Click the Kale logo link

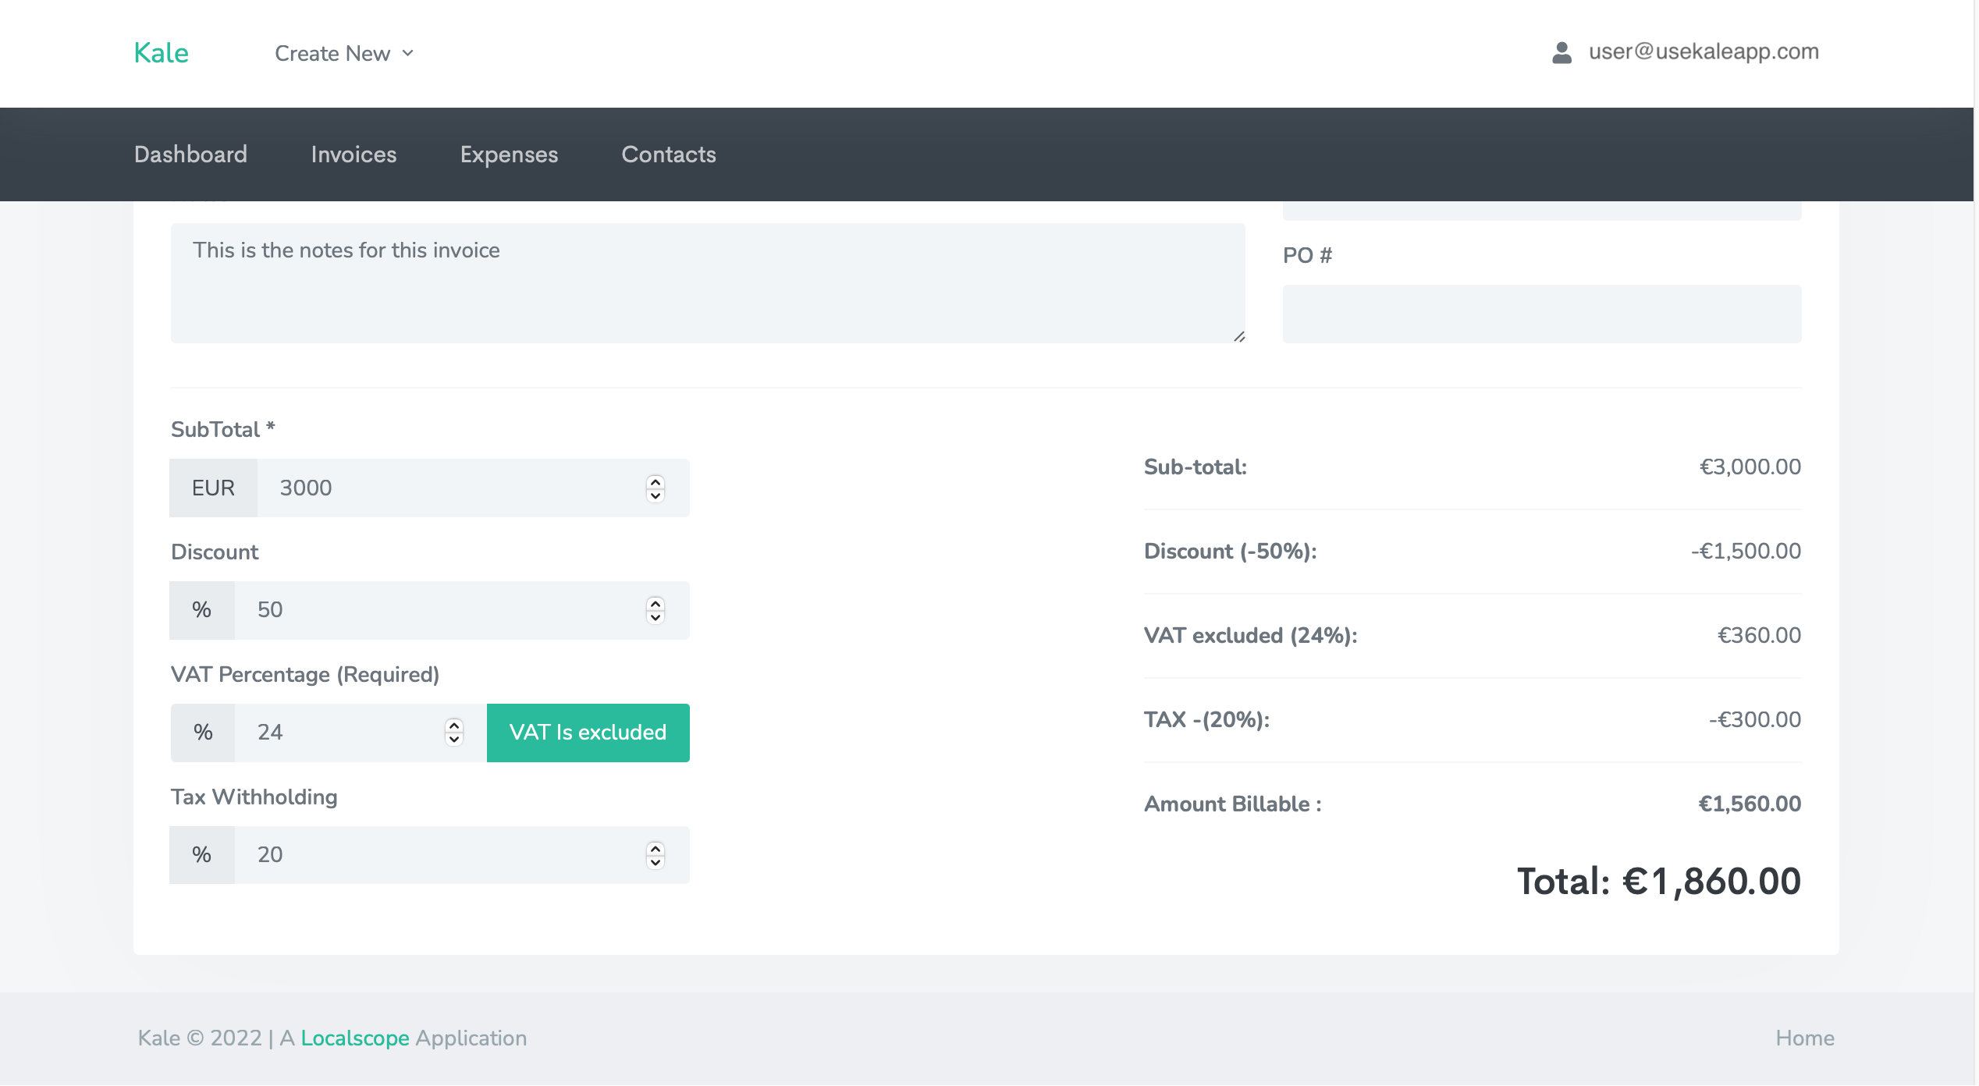[161, 53]
